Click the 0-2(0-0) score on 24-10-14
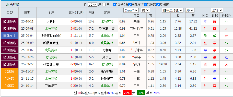Screen dimensions: 233x97 (x=76, y=86)
